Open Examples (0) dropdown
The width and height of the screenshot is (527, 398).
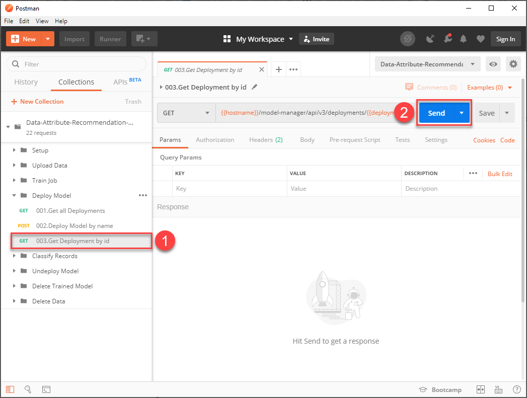(x=489, y=88)
